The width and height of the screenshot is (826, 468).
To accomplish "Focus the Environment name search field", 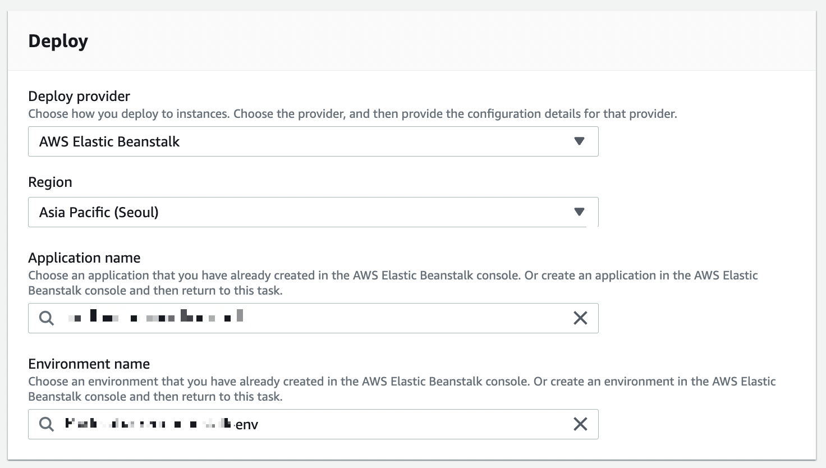I will 393,424.
